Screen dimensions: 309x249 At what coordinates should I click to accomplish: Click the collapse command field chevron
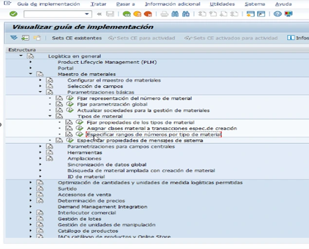99,14
